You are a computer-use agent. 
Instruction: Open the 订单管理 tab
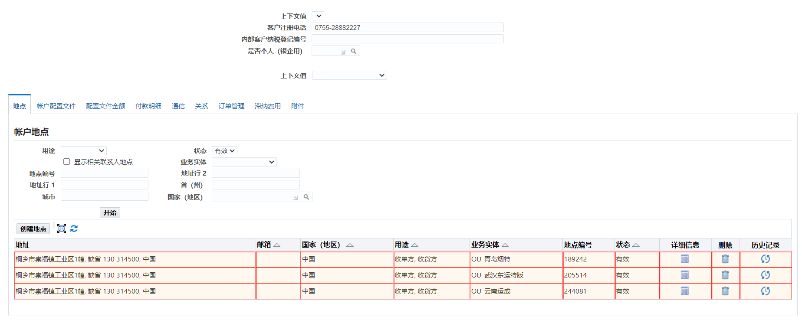click(x=231, y=106)
